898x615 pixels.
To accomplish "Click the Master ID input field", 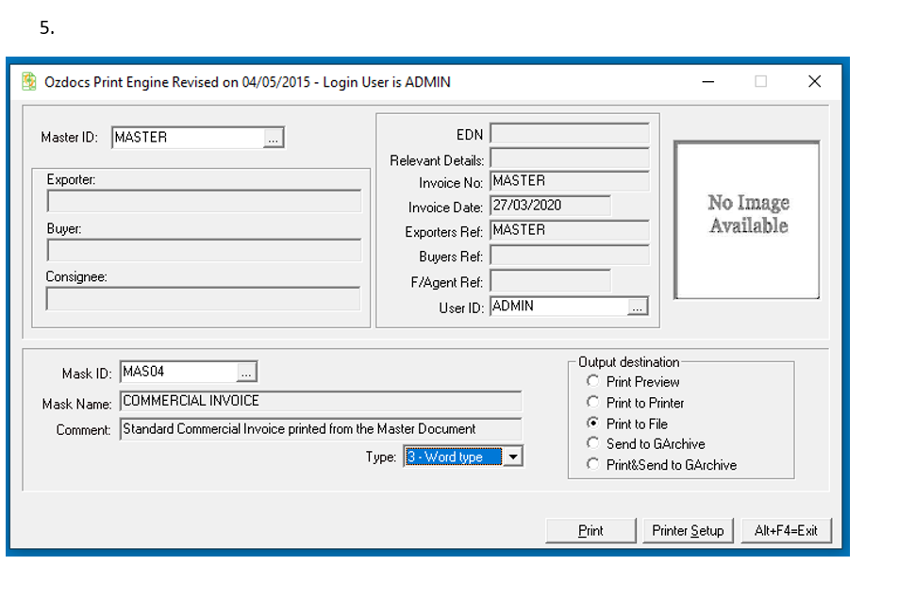I will point(188,138).
